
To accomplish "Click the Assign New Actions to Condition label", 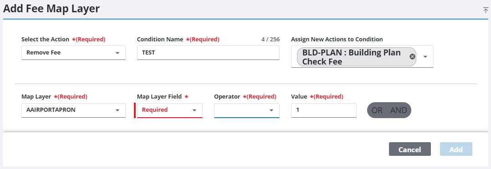I will tap(337, 40).
